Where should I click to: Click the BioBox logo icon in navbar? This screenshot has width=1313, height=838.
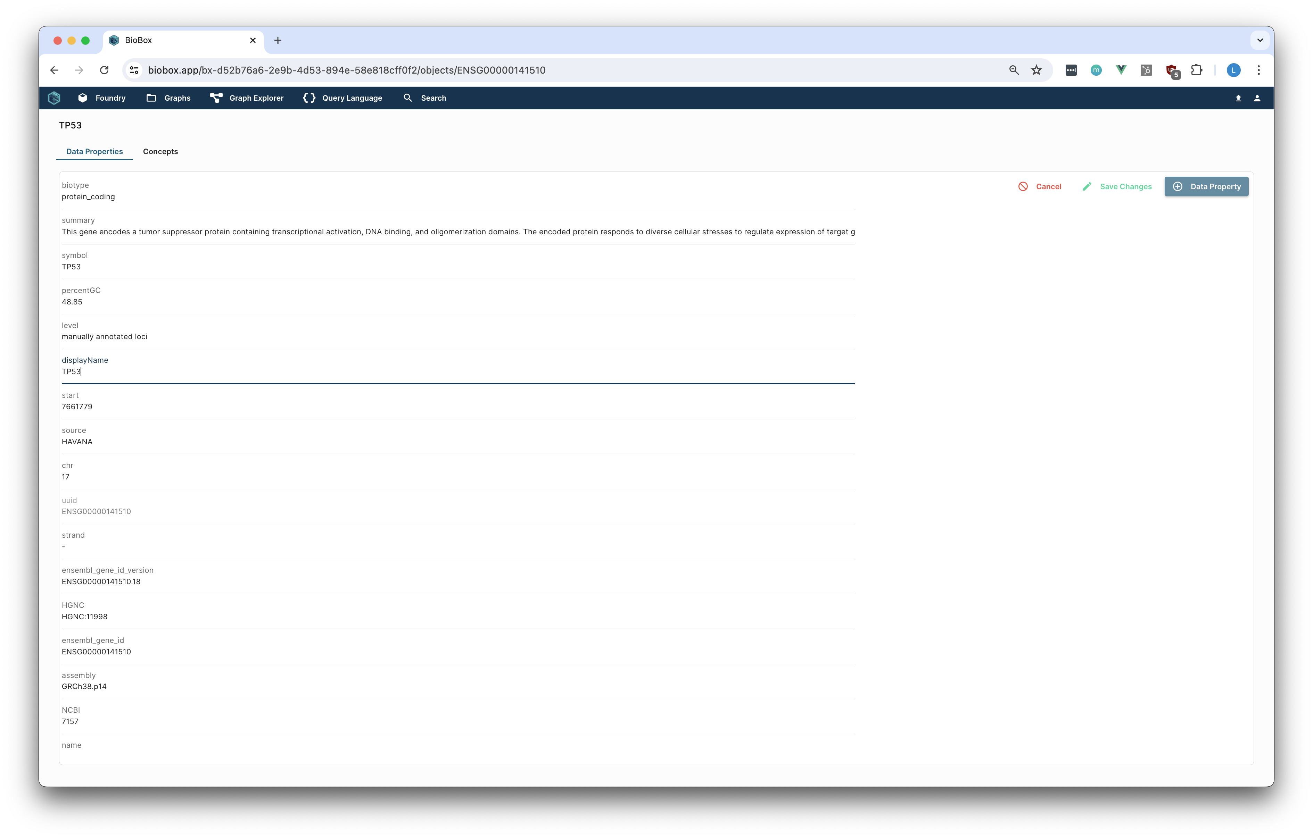coord(54,98)
